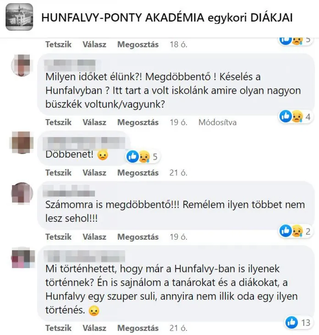Click Tetszik under the 'Mi történhetett' comment
This screenshot has width=319, height=335.
(x=59, y=328)
